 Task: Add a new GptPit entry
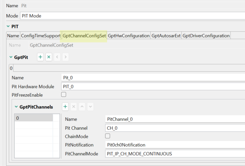pos(40,57)
